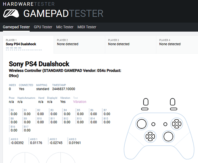Click the right bumper on controller diagram
The width and height of the screenshot is (198, 163).
click(x=174, y=109)
